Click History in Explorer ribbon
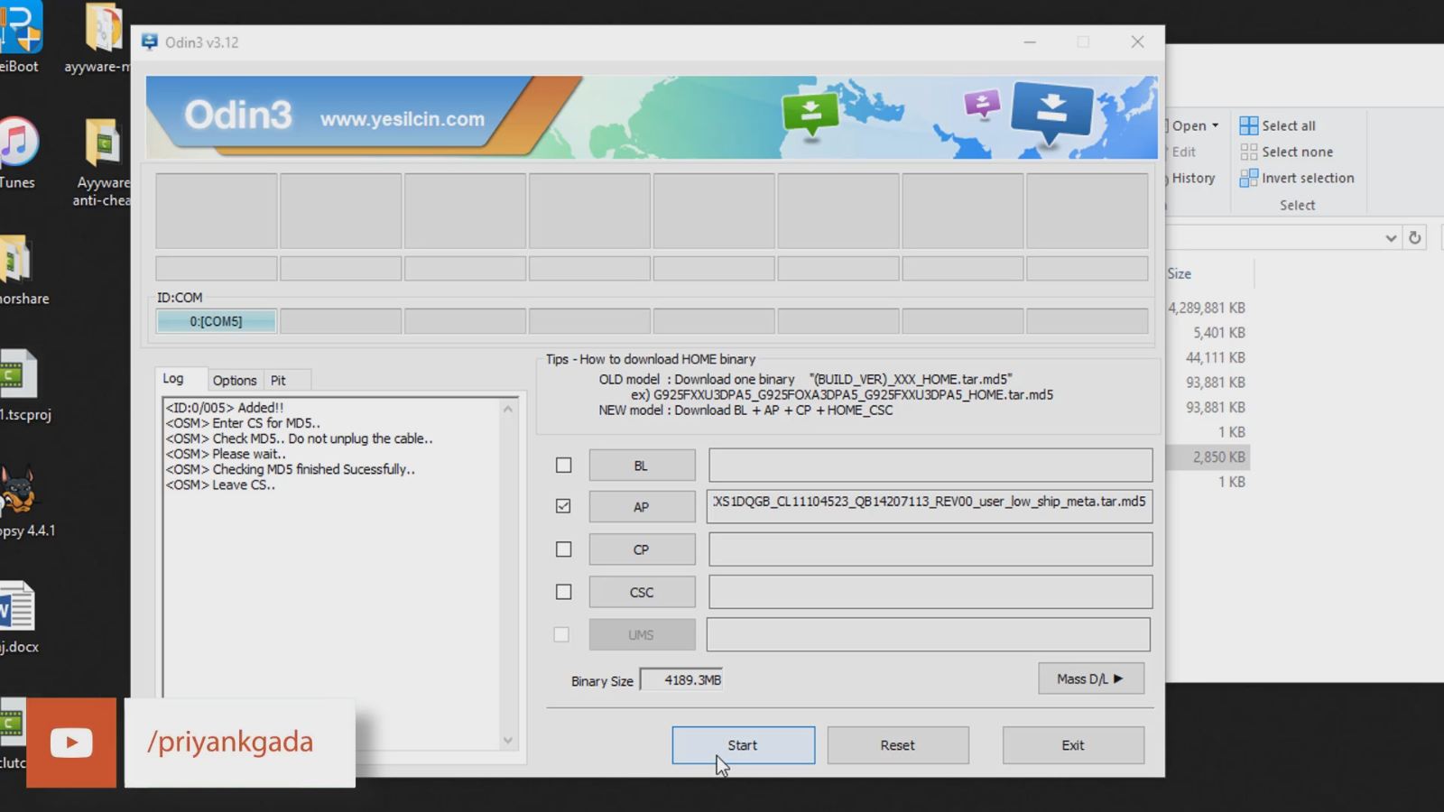 point(1193,178)
